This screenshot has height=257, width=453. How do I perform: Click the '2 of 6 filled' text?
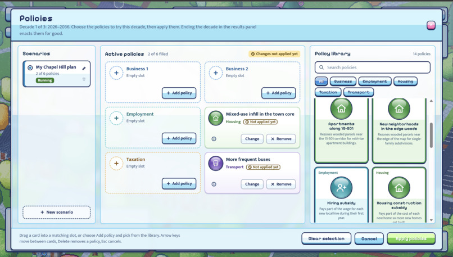tap(158, 54)
